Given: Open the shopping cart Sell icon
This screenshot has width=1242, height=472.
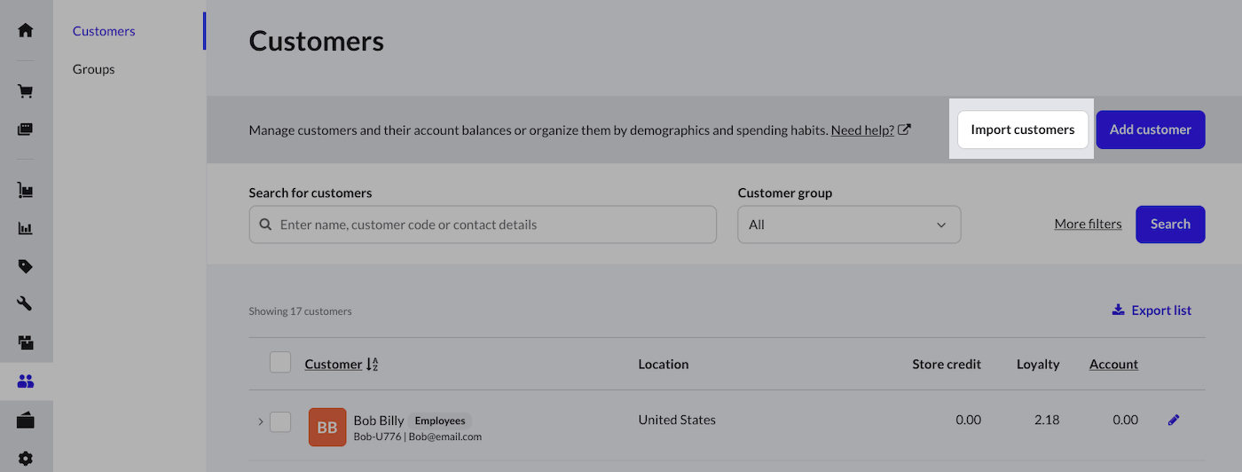Looking at the screenshot, I should [x=26, y=91].
